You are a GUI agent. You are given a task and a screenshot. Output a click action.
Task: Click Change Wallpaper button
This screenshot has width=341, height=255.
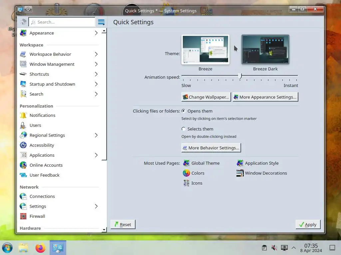point(206,97)
